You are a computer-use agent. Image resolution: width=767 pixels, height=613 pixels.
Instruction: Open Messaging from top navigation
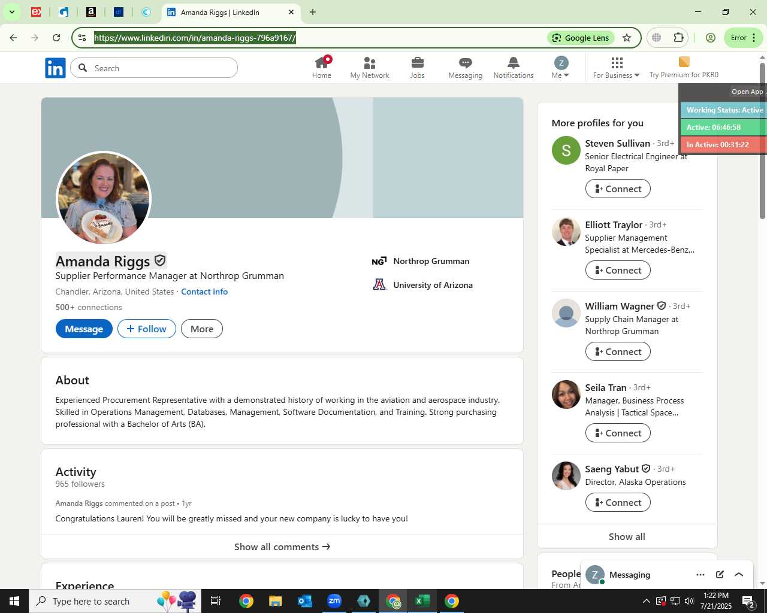[466, 67]
